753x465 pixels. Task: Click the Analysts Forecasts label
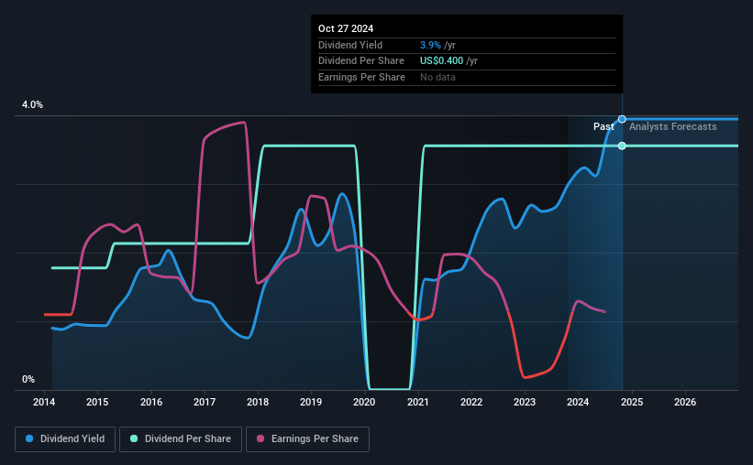[673, 126]
